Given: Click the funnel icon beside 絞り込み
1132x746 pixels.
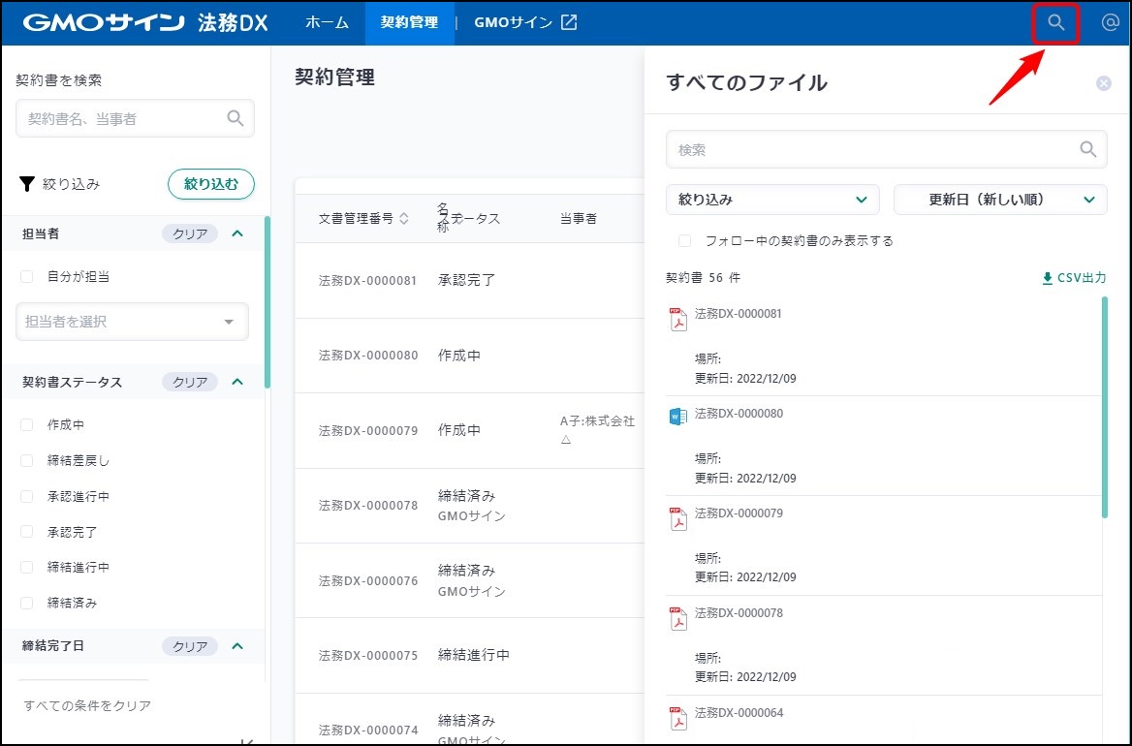Looking at the screenshot, I should (27, 184).
